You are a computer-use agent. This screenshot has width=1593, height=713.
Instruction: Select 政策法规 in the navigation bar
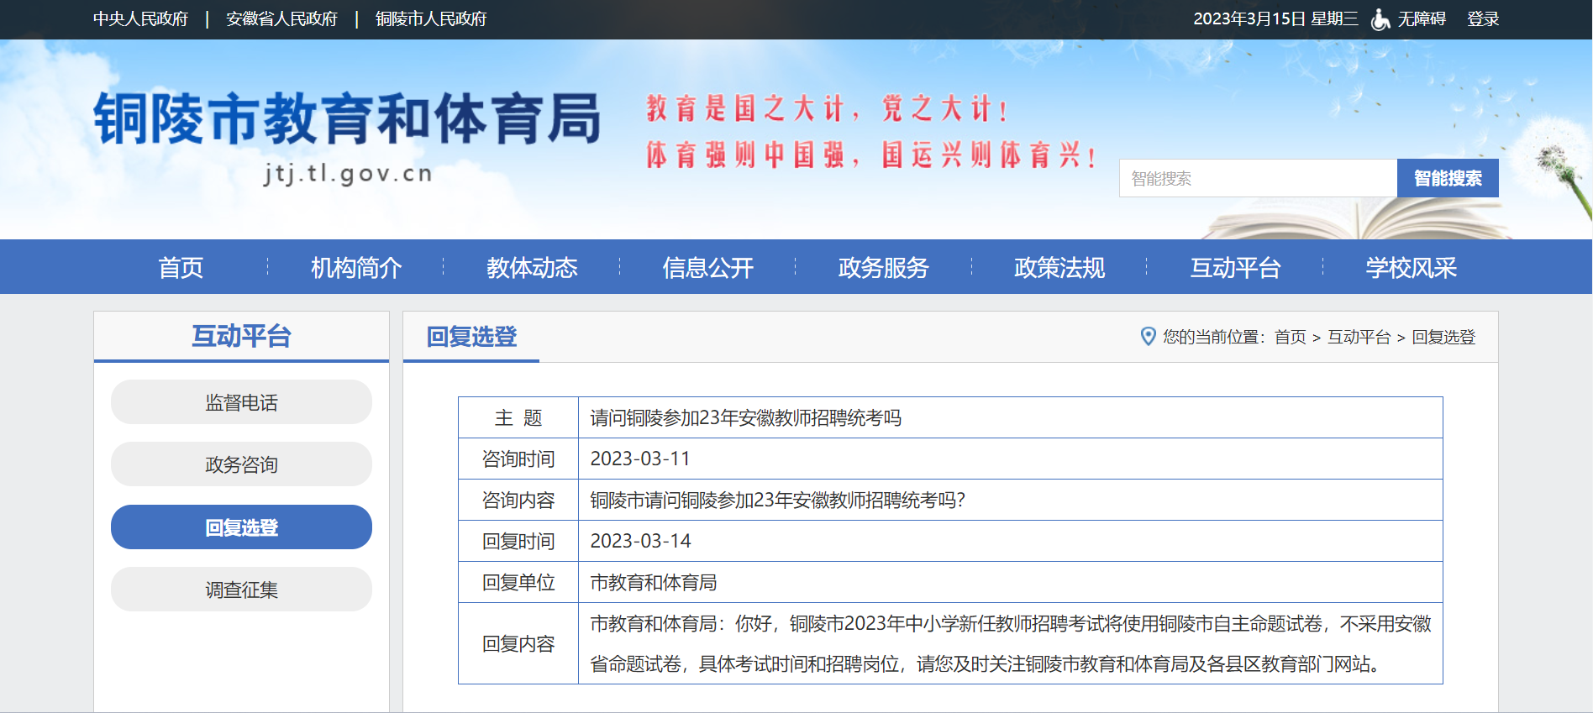[x=1059, y=267]
